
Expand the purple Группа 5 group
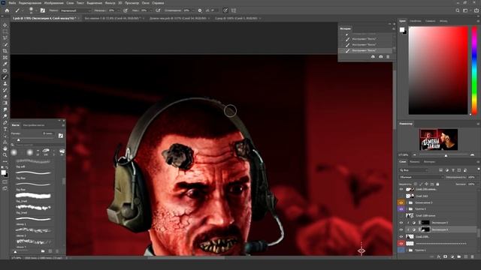407,208
